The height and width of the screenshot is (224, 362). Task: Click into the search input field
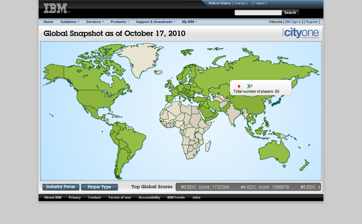pyautogui.click(x=258, y=13)
